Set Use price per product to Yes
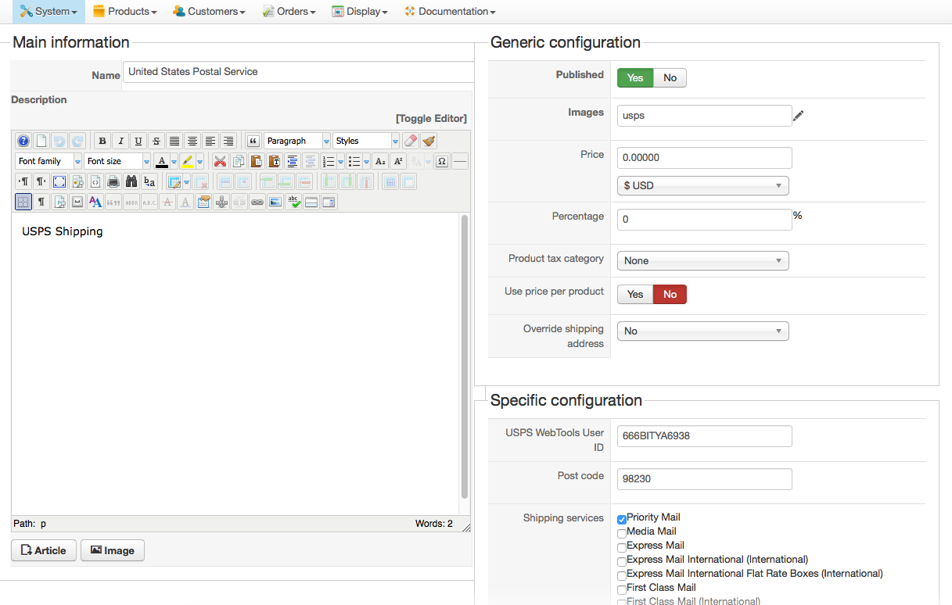The image size is (952, 605). pos(635,294)
